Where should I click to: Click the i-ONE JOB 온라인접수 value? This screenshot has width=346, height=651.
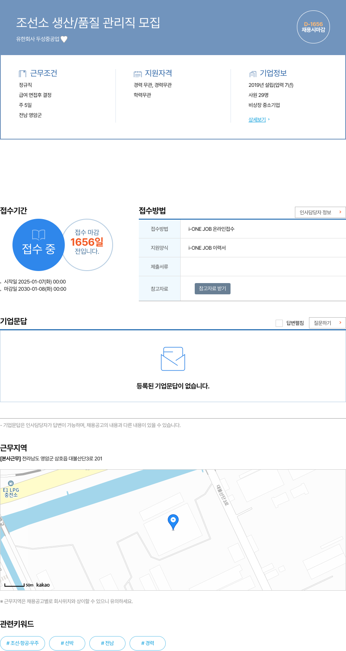211,229
